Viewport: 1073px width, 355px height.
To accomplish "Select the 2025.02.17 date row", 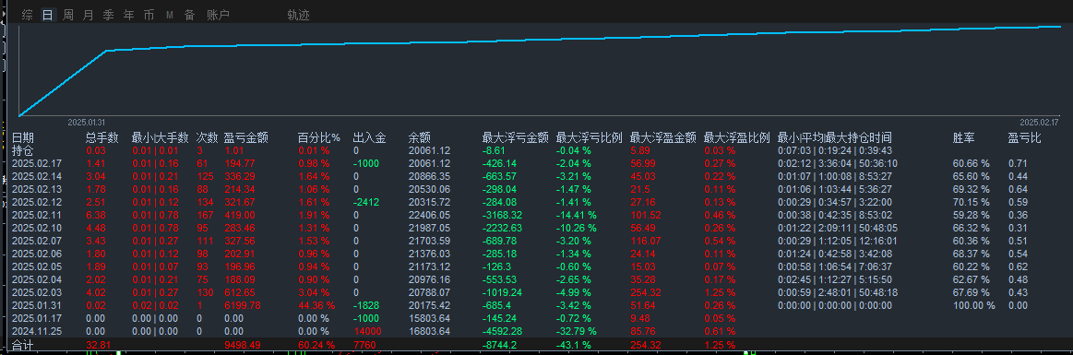I will coord(36,163).
